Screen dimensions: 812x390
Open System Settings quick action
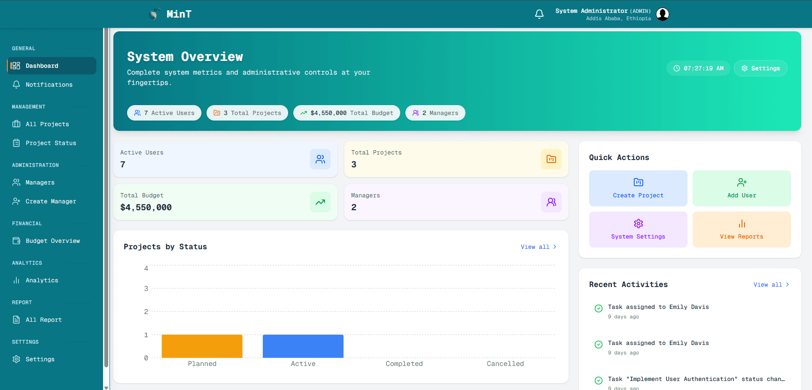pyautogui.click(x=638, y=230)
